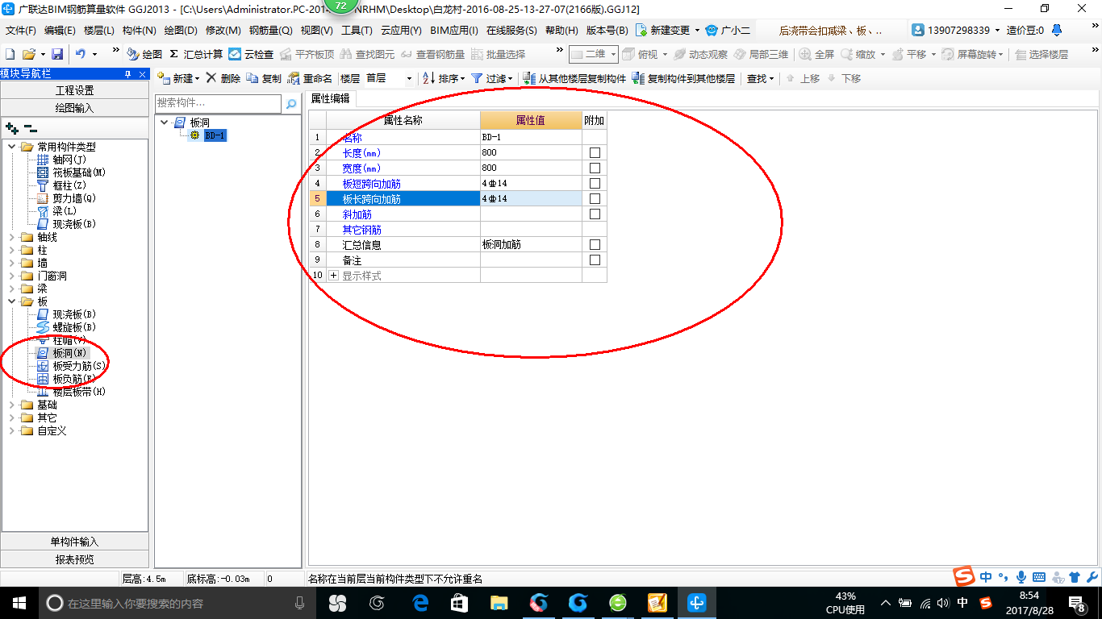Save the project with the floppy disk icon
The width and height of the screenshot is (1102, 619).
[57, 54]
